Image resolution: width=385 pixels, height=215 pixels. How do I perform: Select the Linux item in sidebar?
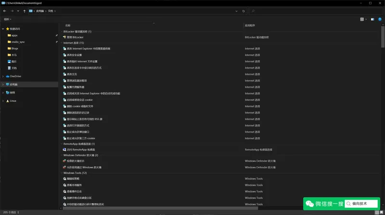point(11,101)
